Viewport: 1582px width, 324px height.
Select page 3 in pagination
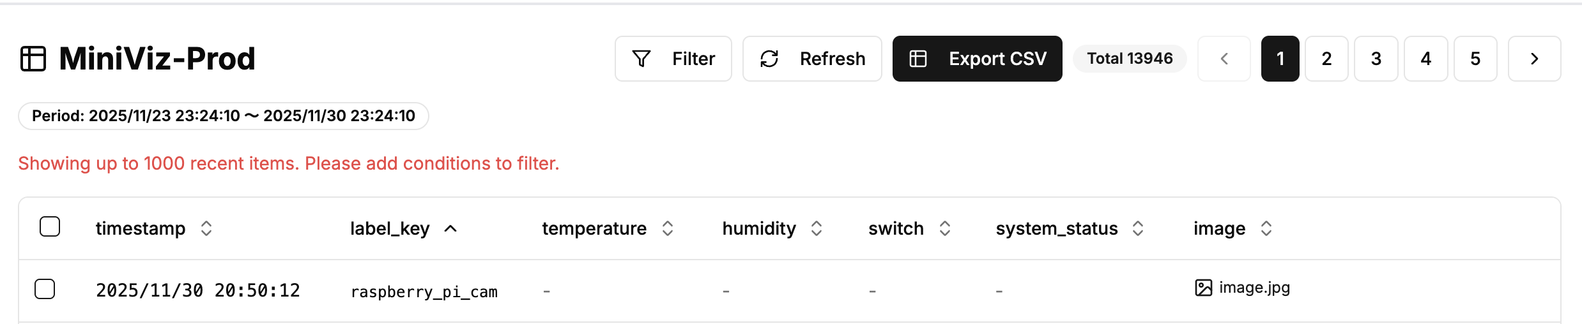point(1376,59)
